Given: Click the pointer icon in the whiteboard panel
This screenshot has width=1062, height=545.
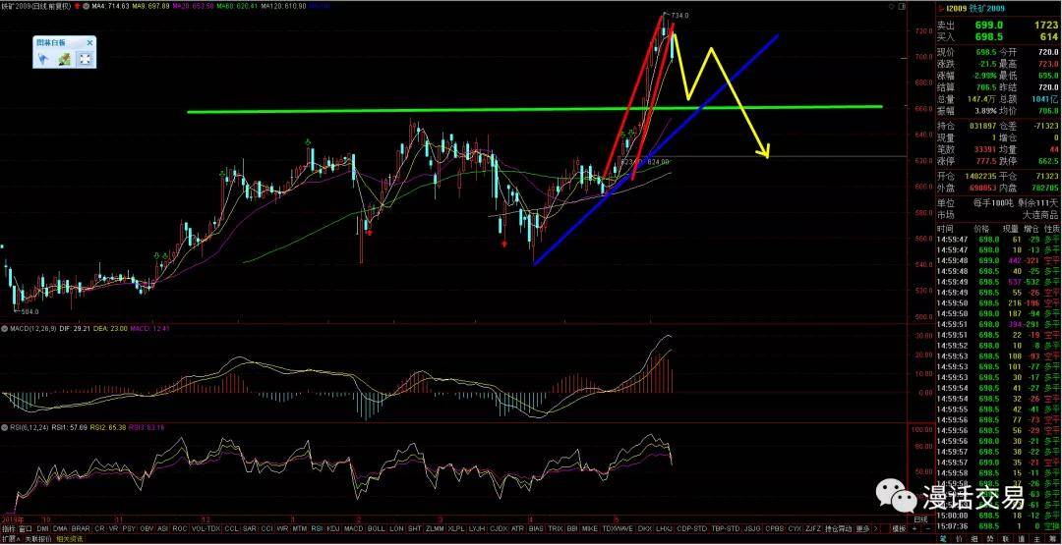Looking at the screenshot, I should coord(43,59).
